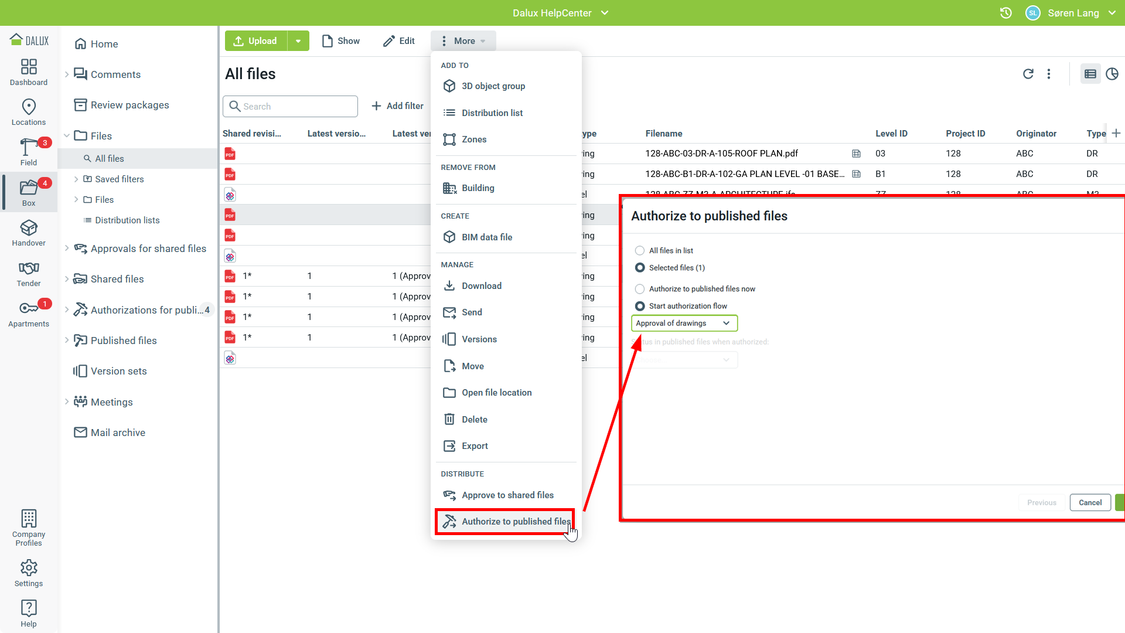
Task: Open the Dashboard sidebar icon
Action: (28, 72)
